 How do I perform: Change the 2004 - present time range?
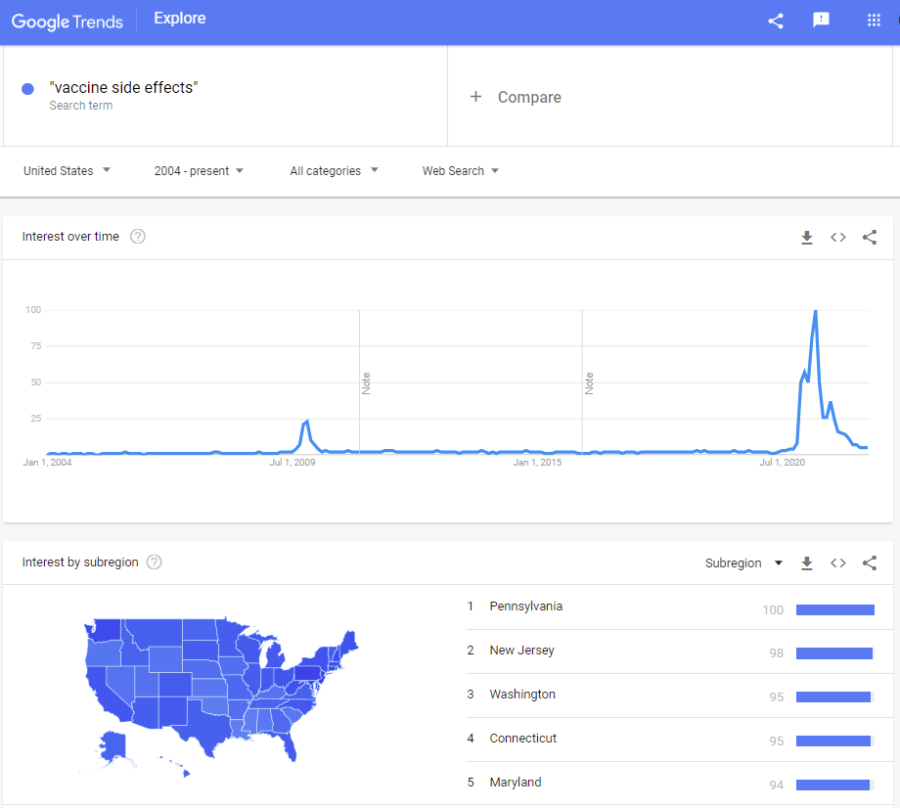[x=198, y=170]
